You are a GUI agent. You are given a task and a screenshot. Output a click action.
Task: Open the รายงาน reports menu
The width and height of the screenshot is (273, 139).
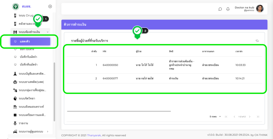pyautogui.click(x=23, y=123)
